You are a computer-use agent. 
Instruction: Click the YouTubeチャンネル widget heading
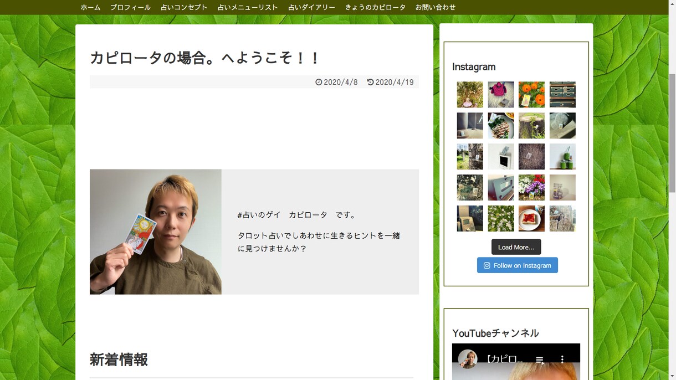495,333
